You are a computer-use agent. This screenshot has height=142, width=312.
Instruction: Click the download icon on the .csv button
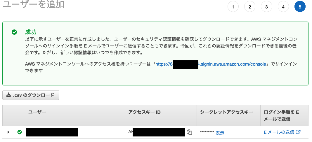9,95
